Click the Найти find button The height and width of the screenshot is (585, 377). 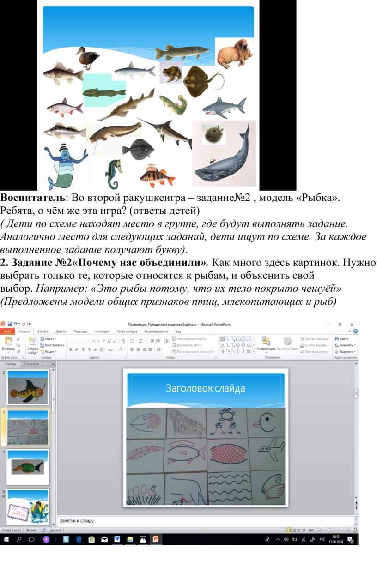[x=342, y=338]
